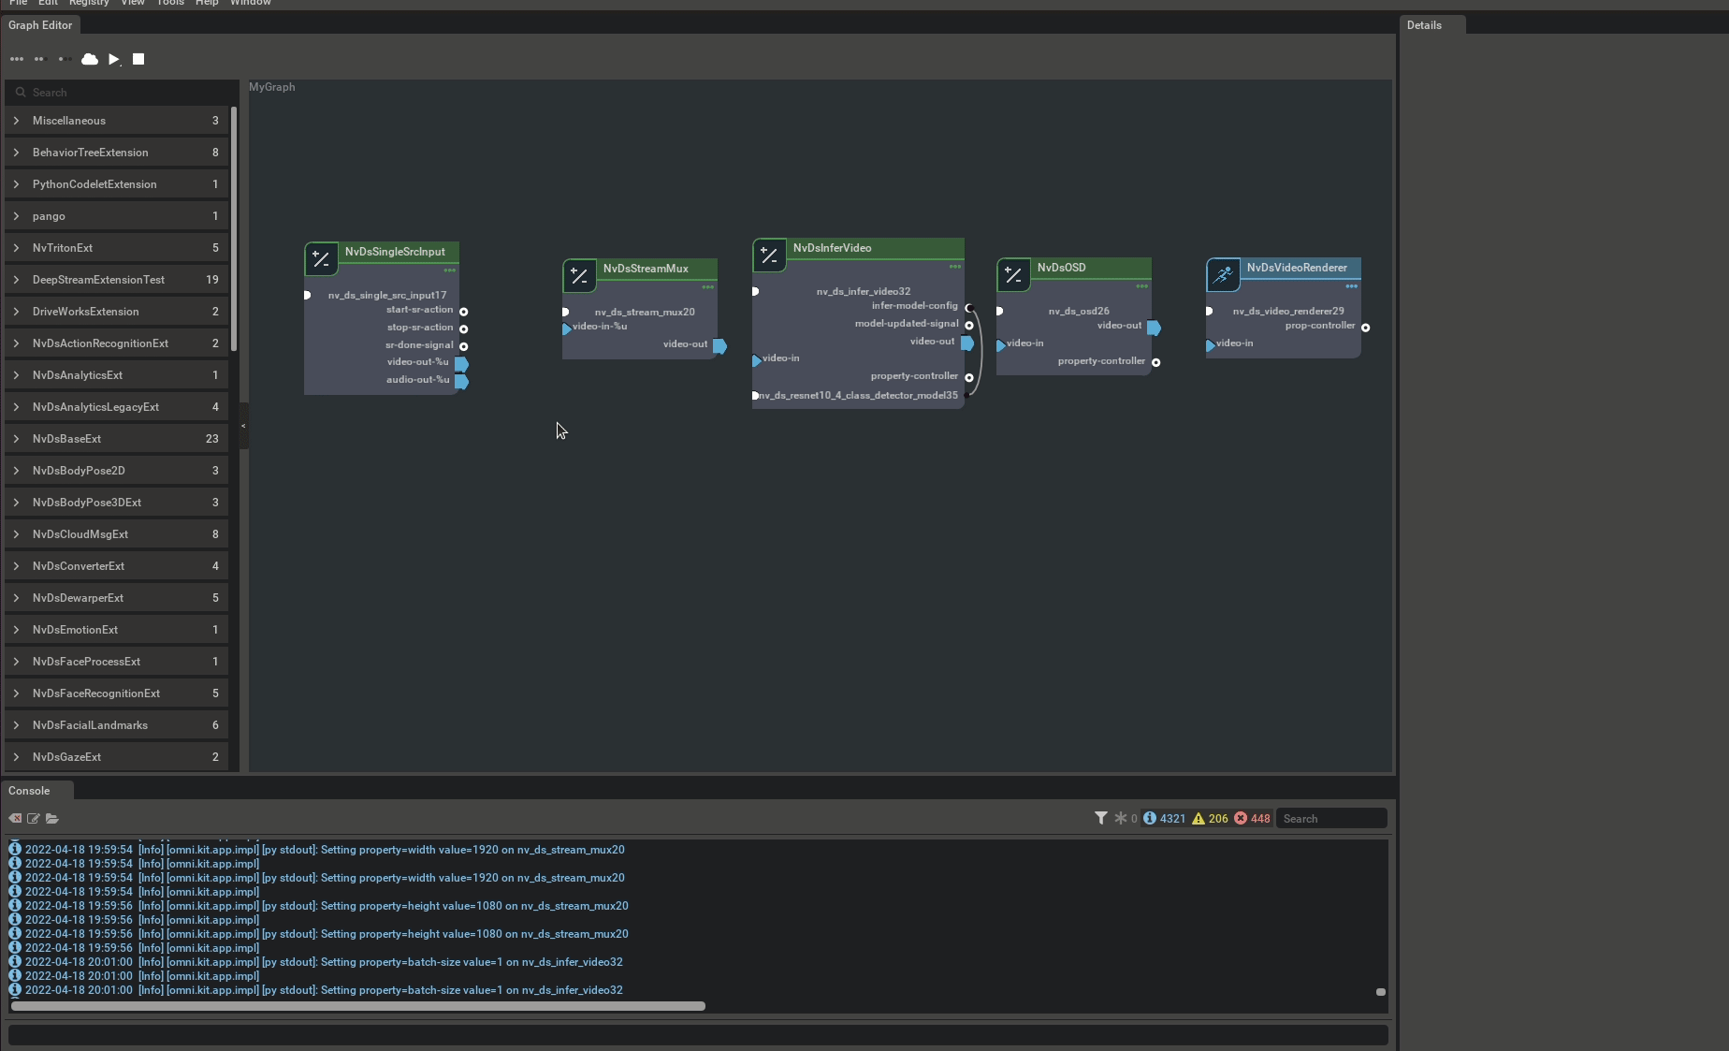Select the cloud upload icon in toolbar
The image size is (1729, 1051).
tap(89, 59)
